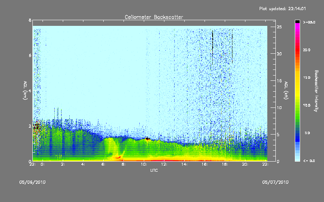The height and width of the screenshot is (202, 324).
Task: Click the '12:' time tick label
Action: click(164, 164)
